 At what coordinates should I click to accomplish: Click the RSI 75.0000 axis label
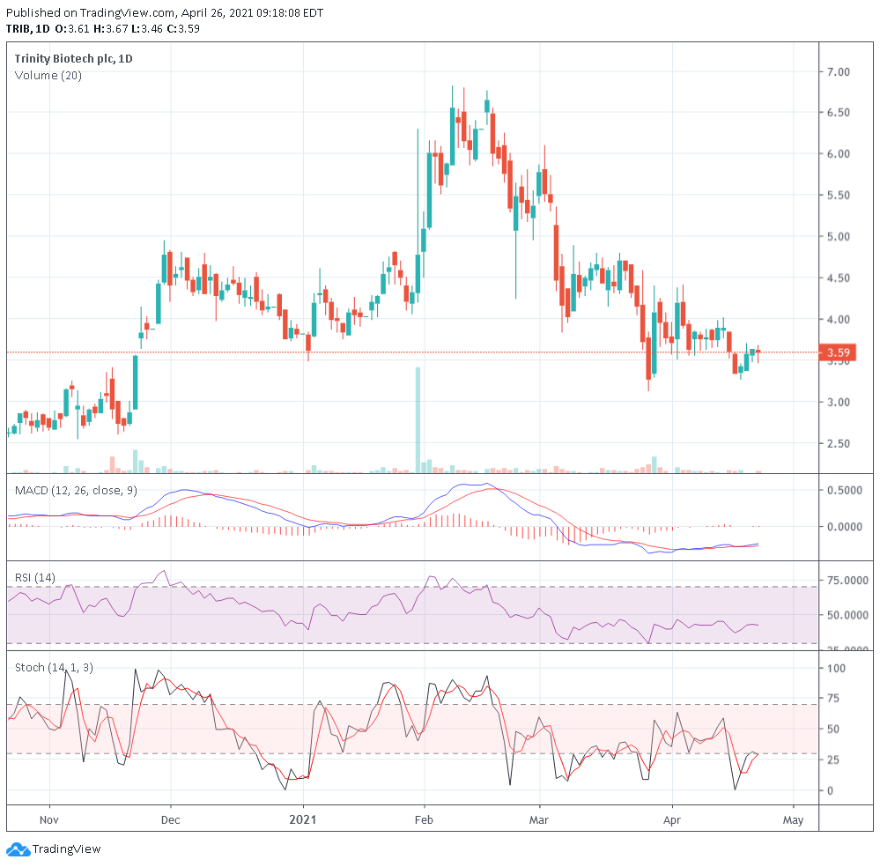(x=847, y=580)
